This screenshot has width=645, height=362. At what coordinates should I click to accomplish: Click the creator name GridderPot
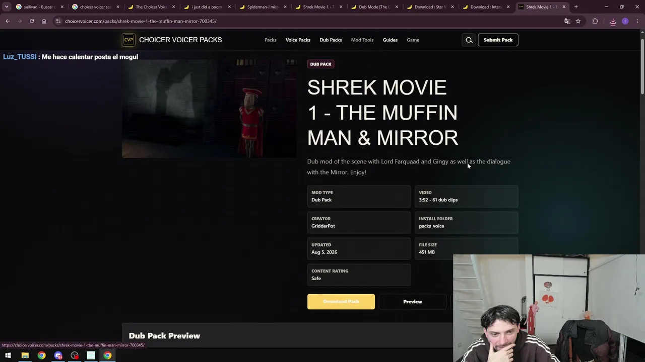tap(323, 226)
